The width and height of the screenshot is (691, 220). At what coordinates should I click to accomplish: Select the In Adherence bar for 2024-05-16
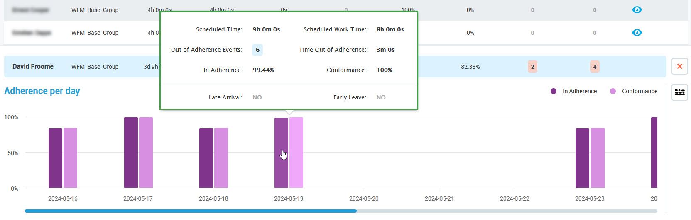[x=55, y=158]
